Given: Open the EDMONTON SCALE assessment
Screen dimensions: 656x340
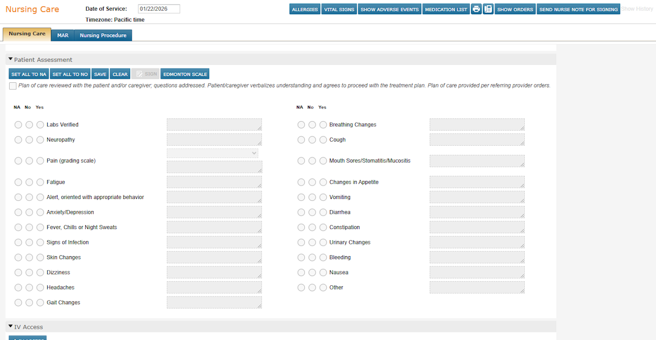Looking at the screenshot, I should tap(184, 74).
